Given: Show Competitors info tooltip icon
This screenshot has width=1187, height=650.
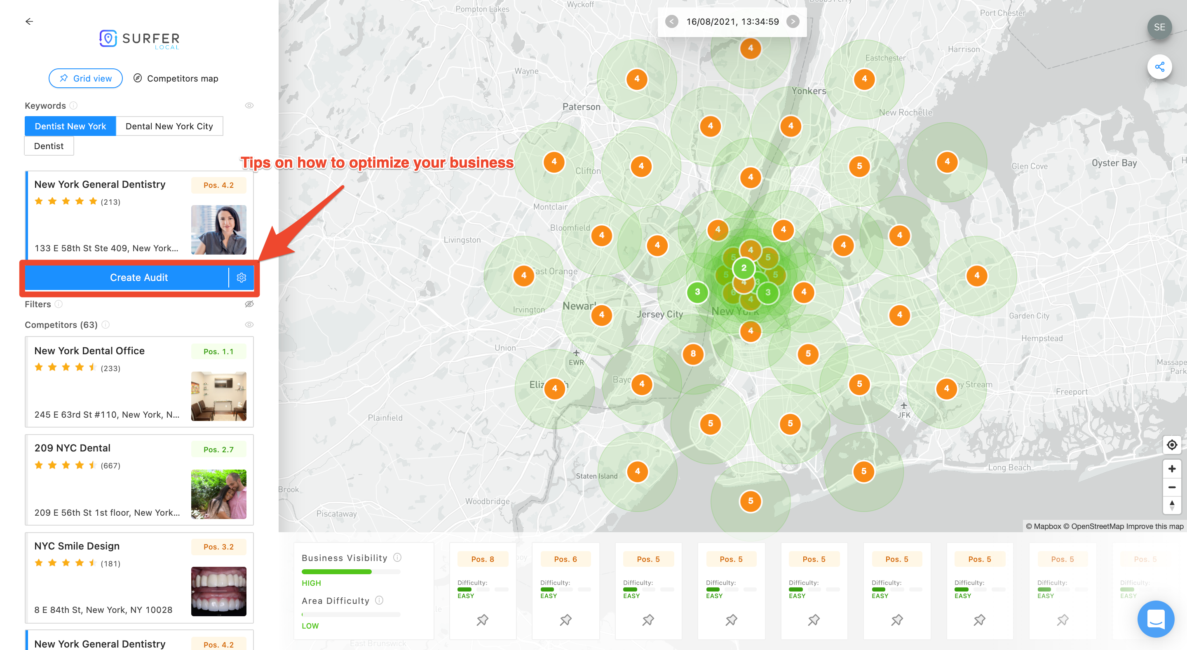Looking at the screenshot, I should (x=106, y=325).
